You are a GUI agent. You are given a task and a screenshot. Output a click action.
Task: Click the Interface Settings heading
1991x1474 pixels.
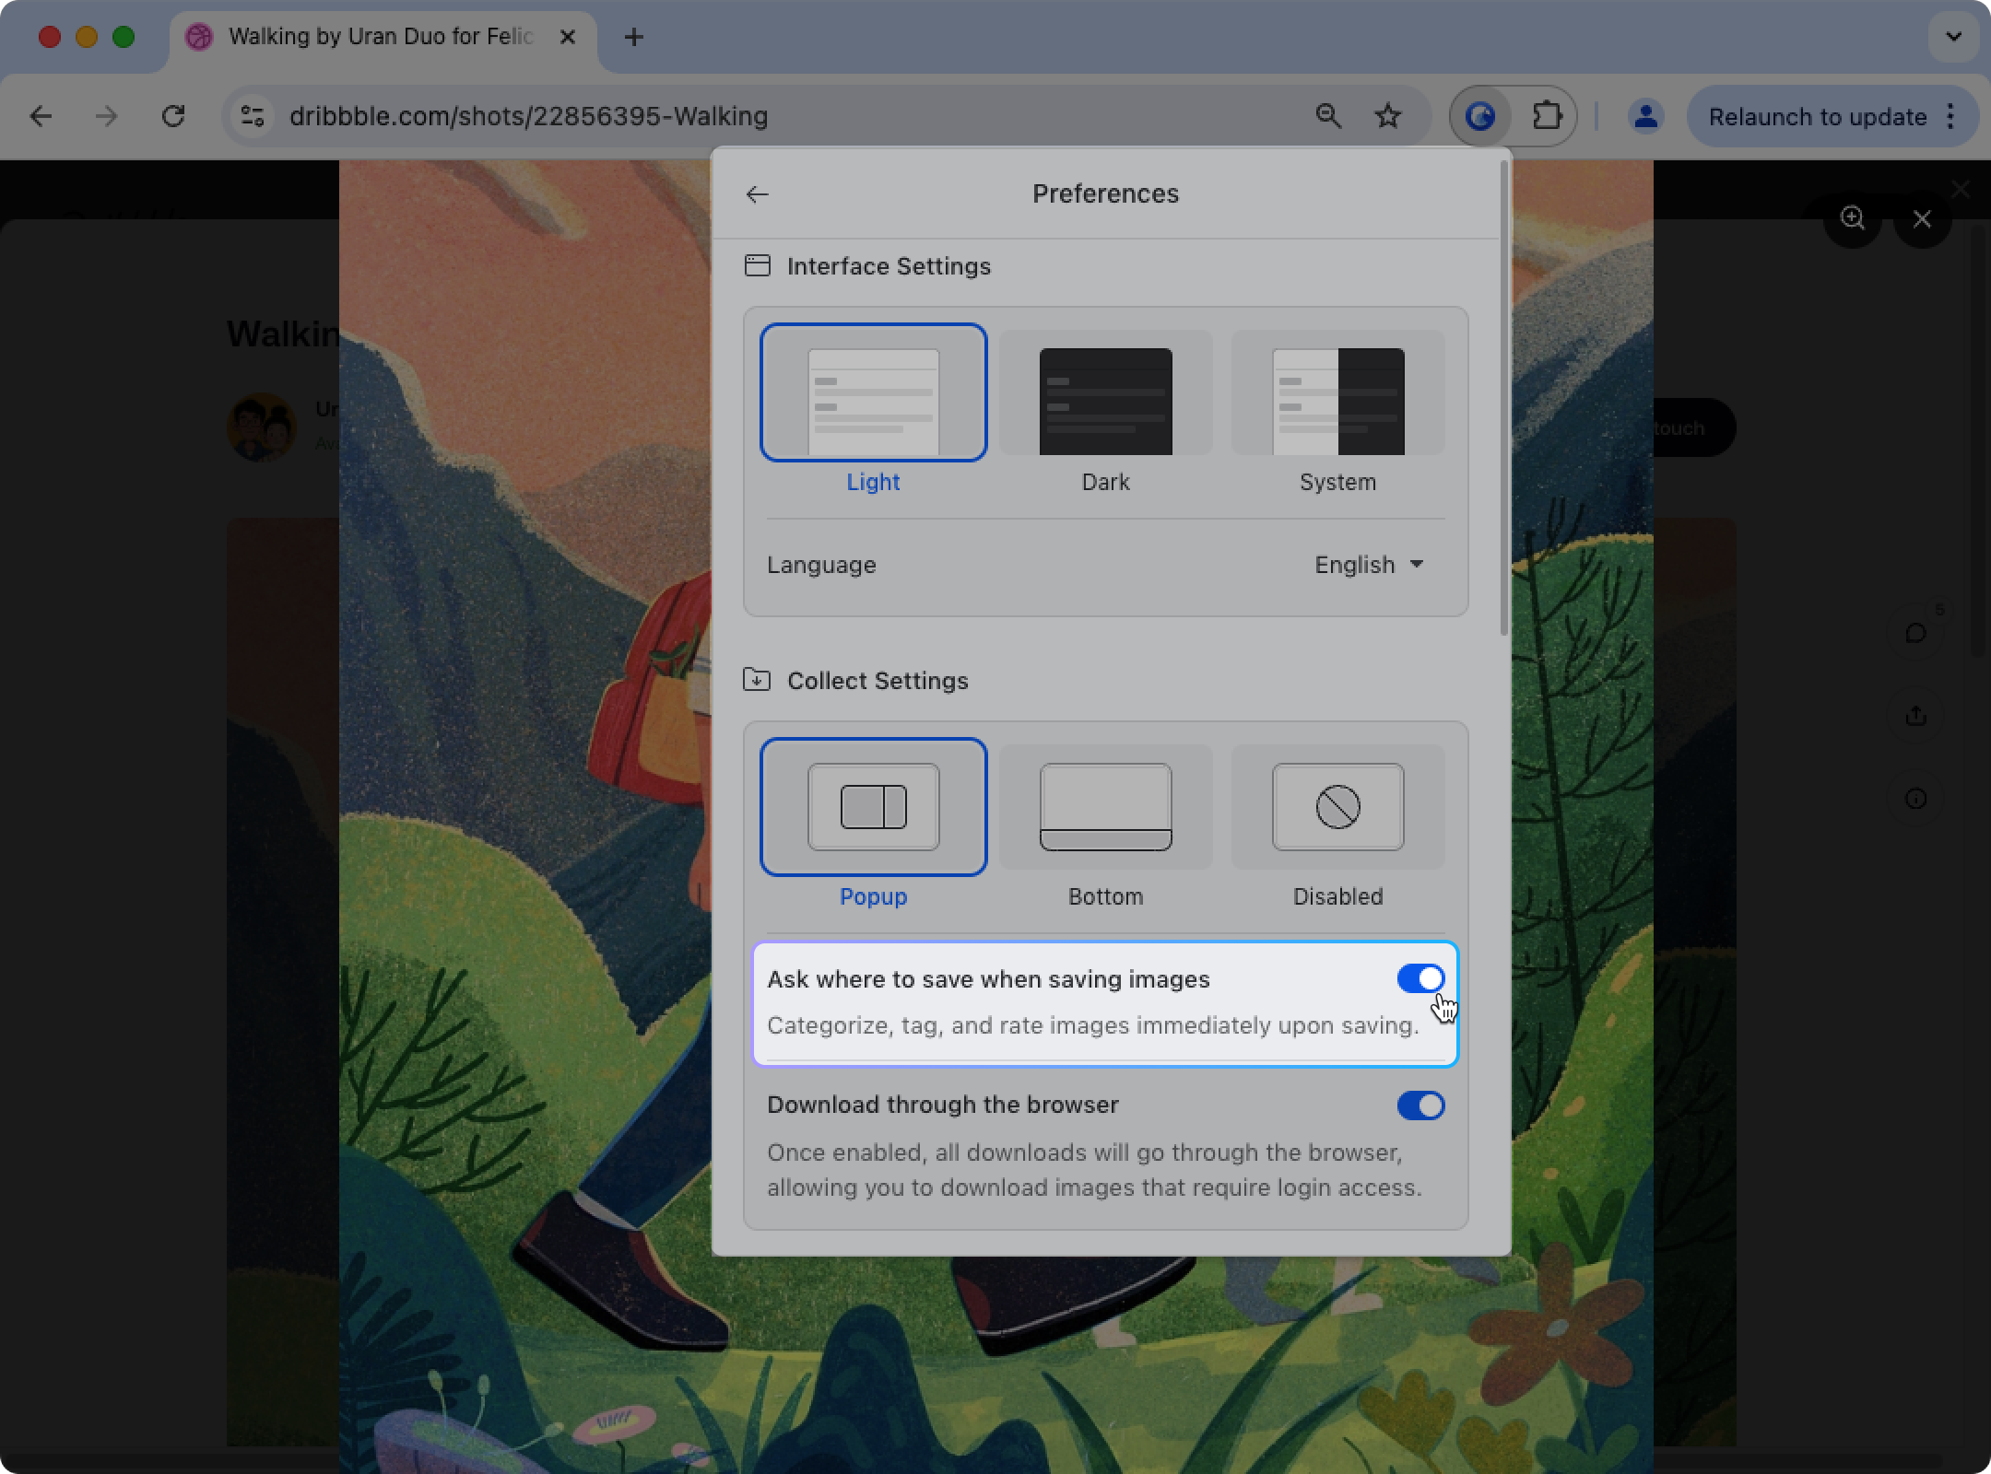889,266
